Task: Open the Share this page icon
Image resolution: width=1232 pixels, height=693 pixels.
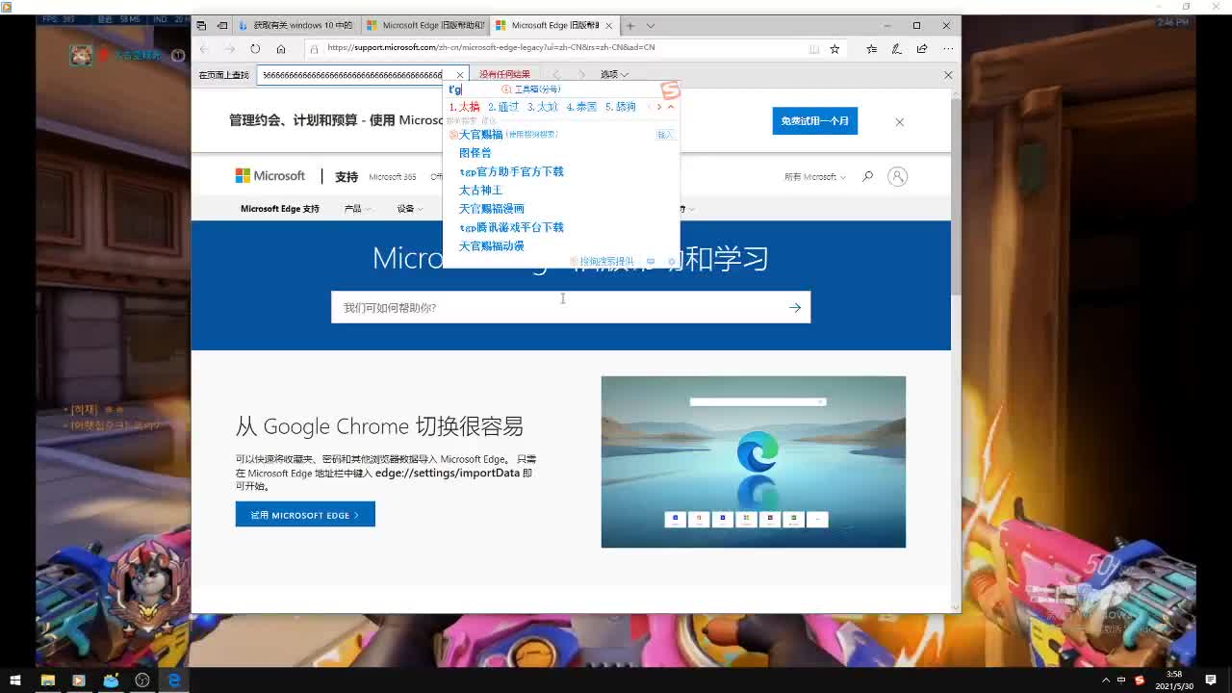Action: click(922, 48)
